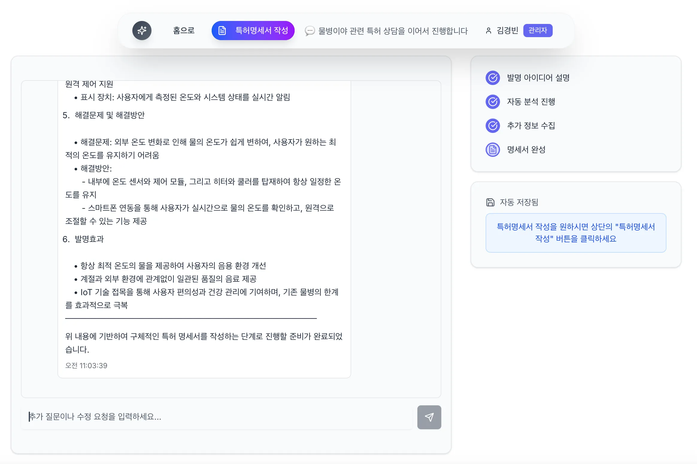Click the save icon next to 자동 저장됨

click(490, 202)
